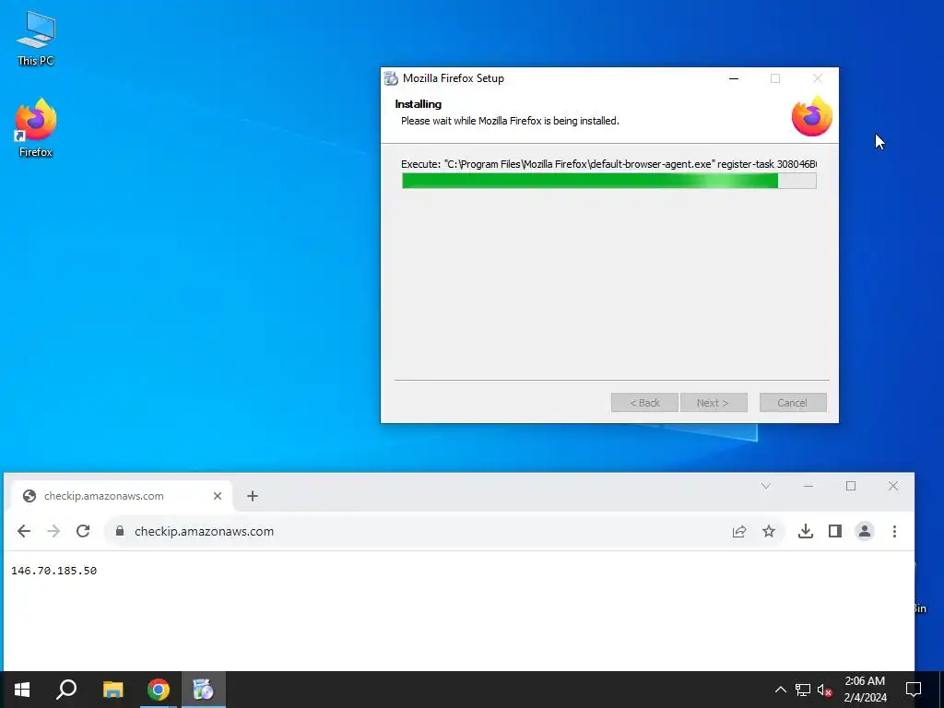
Task: Click the Chrome address bar URL
Action: coord(204,531)
